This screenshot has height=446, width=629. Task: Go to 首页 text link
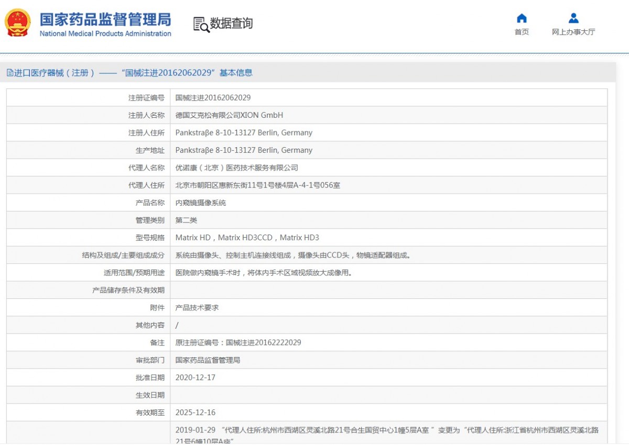point(522,32)
